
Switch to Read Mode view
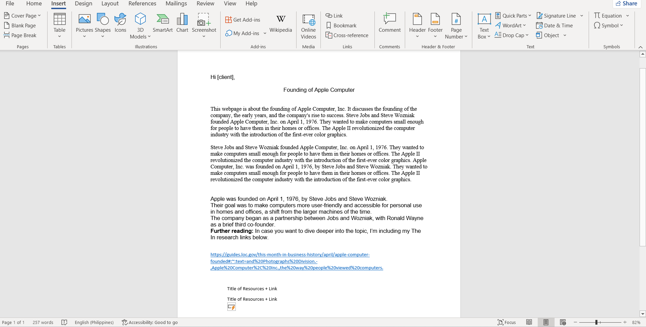(529, 322)
